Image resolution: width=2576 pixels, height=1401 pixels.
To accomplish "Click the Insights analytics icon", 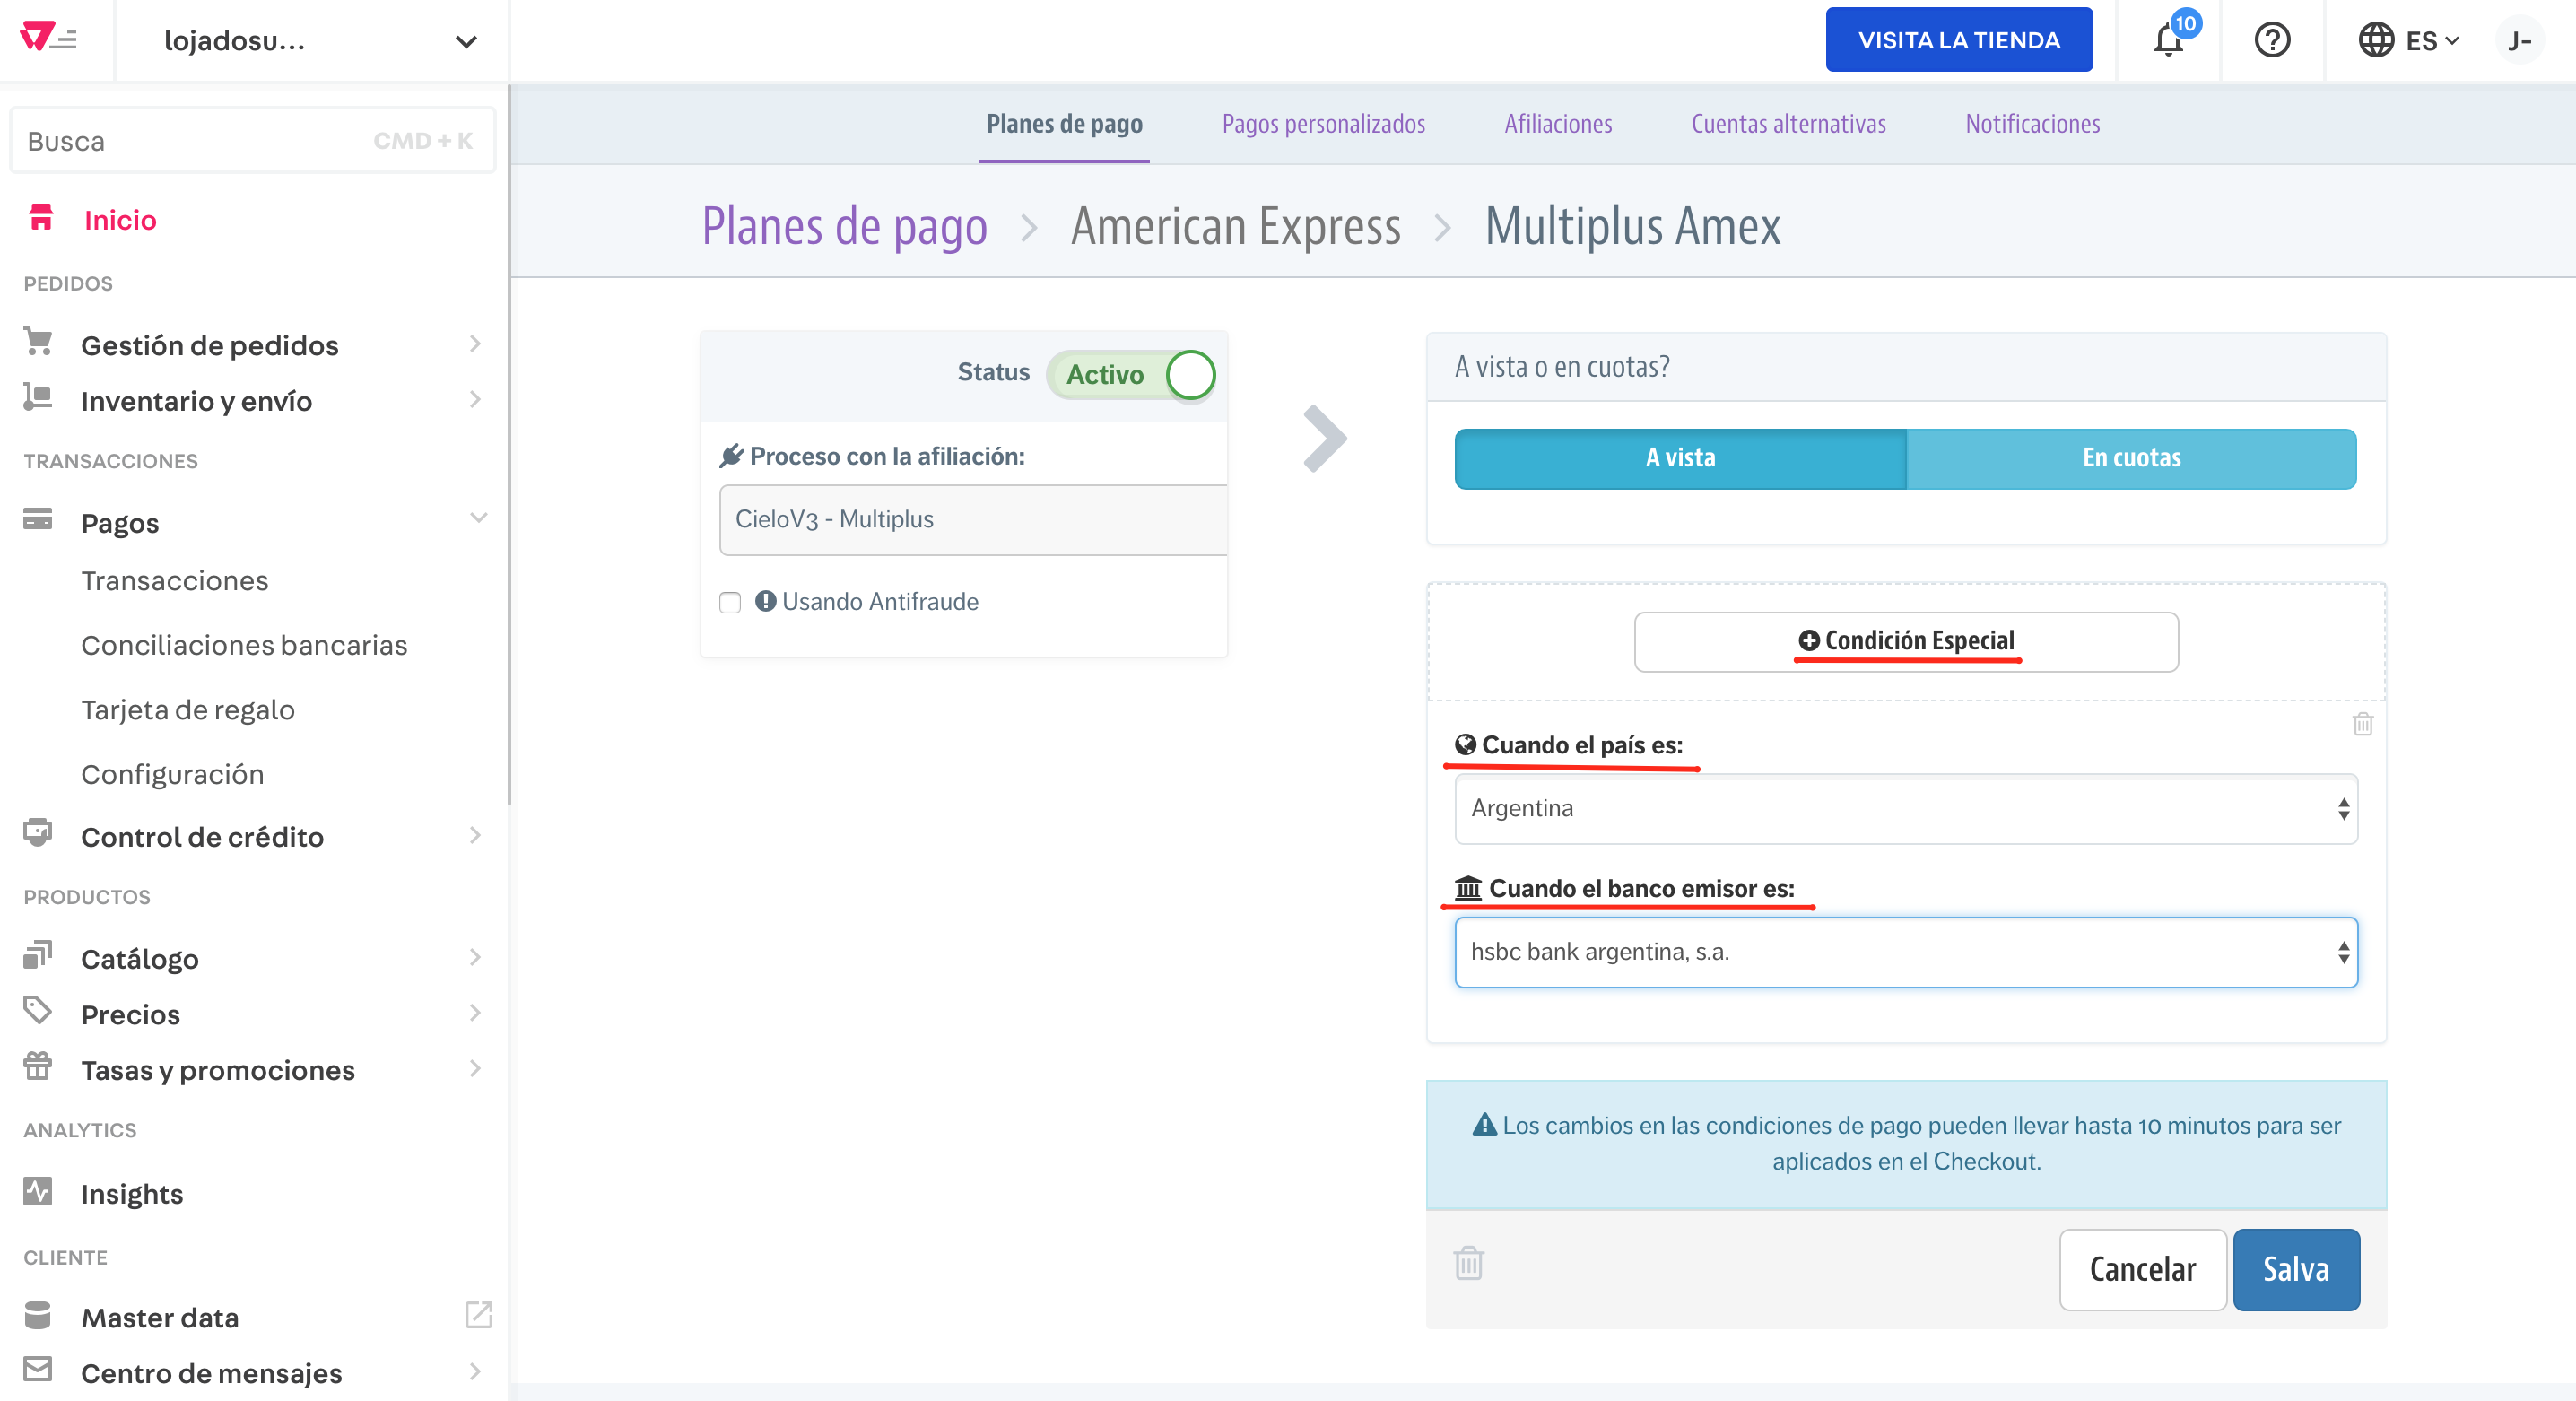I will [x=37, y=1192].
